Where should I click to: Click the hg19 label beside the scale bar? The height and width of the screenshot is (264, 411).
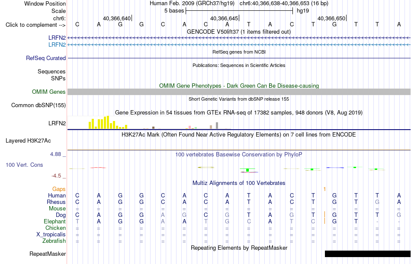tap(303, 11)
